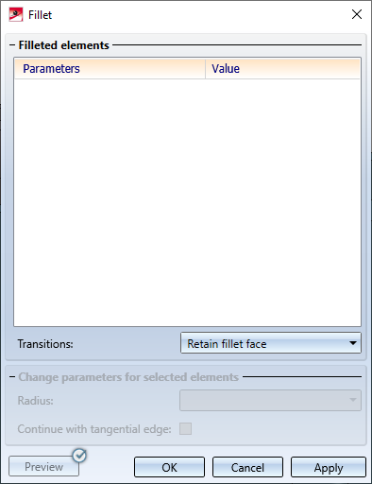This screenshot has height=484, width=372.
Task: Click the divider between Parameters and Value headers
Action: tap(205, 68)
